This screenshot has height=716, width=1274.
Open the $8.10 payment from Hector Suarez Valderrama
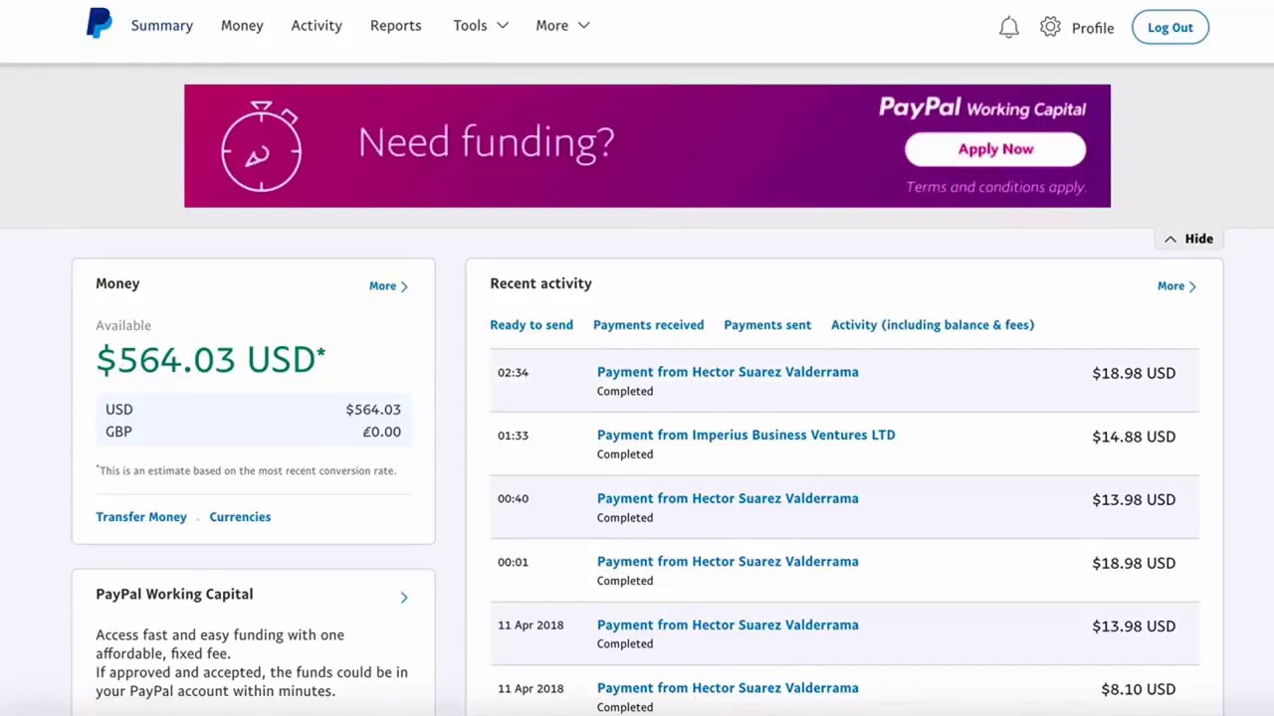pos(728,688)
